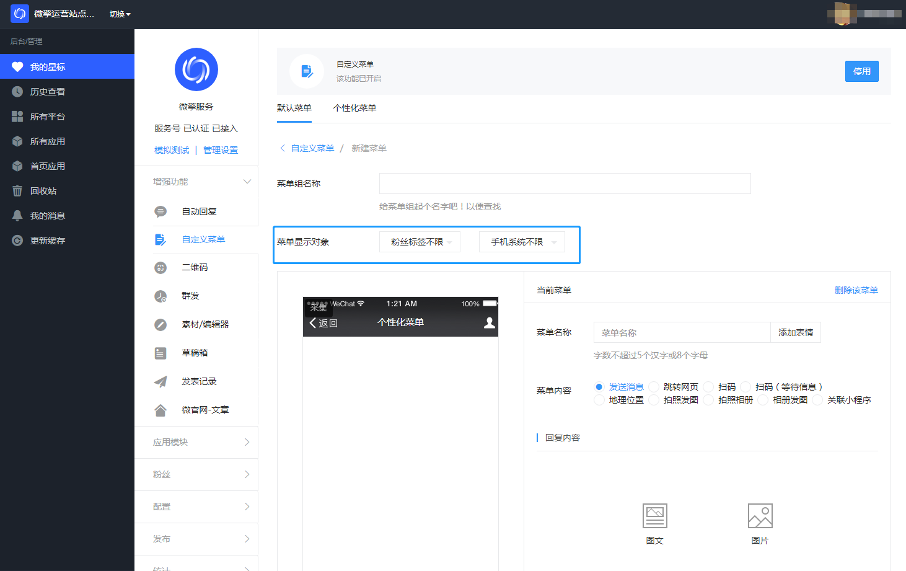Select the 相册发图 radio button

coord(763,400)
